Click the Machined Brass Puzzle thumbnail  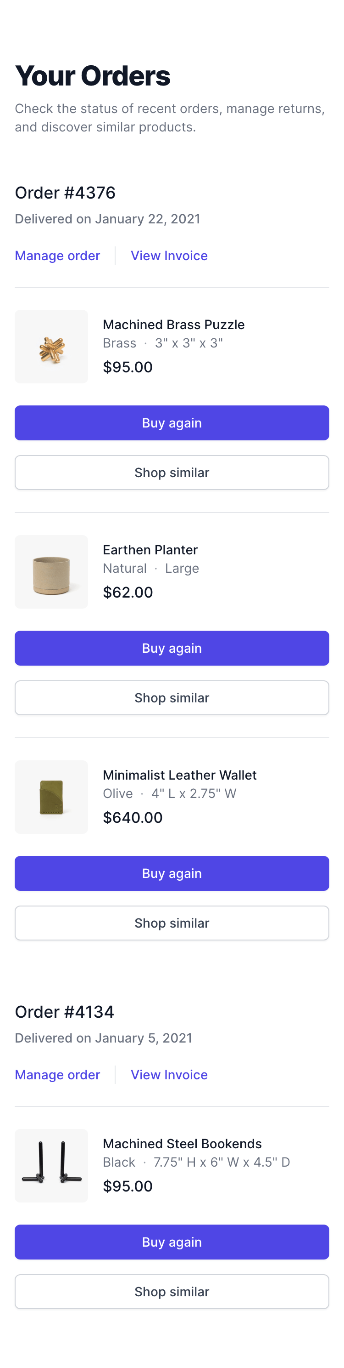[51, 346]
